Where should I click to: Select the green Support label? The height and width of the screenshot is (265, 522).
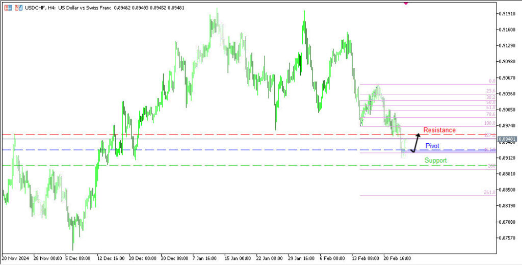[435, 160]
